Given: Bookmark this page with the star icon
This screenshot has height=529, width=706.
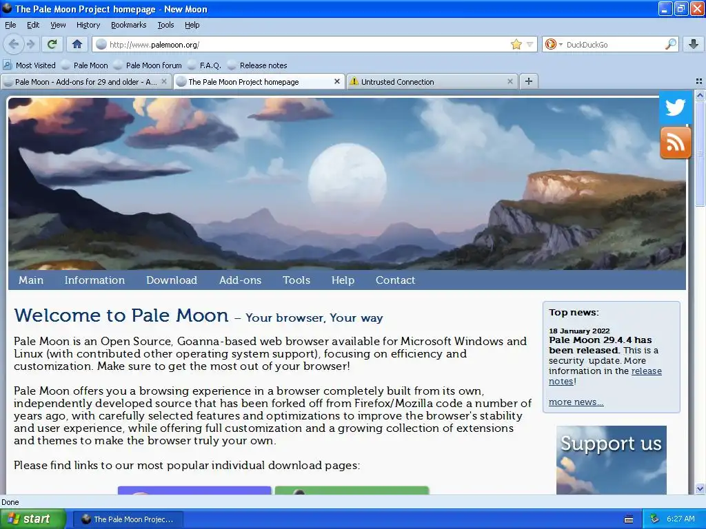Looking at the screenshot, I should tap(516, 44).
